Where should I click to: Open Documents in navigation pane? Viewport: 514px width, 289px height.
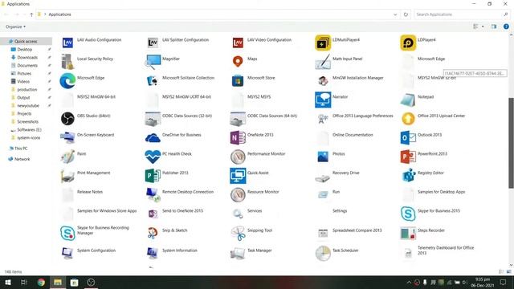(x=27, y=66)
